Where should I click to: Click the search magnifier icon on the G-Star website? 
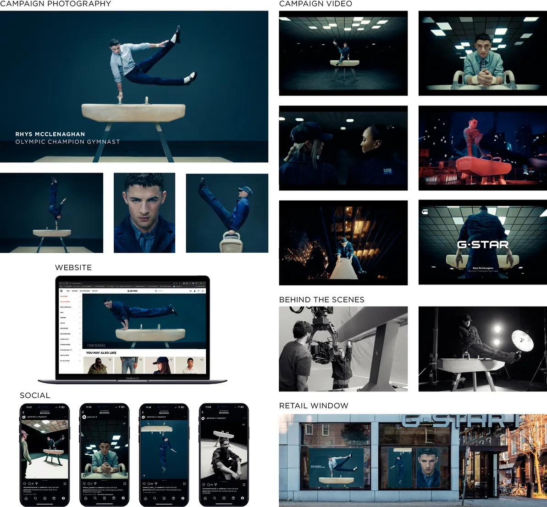[x=156, y=291]
